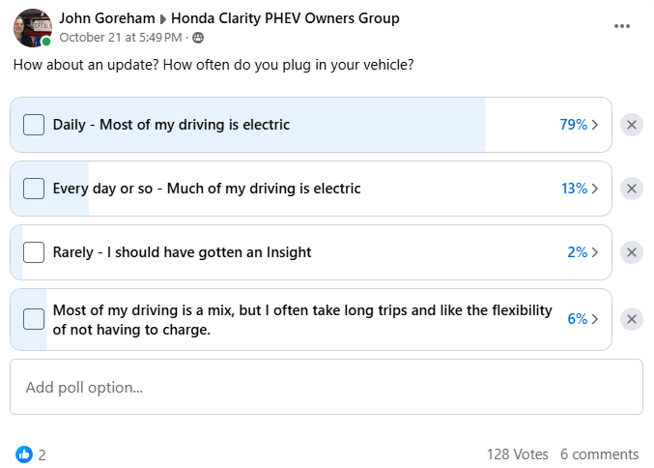Show who voted for the 13% option
This screenshot has height=468, width=654.
tap(579, 189)
